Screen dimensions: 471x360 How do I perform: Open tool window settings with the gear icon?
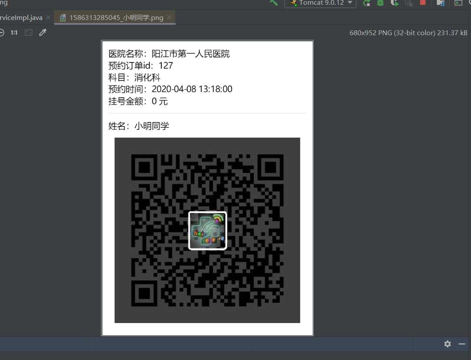[448, 344]
